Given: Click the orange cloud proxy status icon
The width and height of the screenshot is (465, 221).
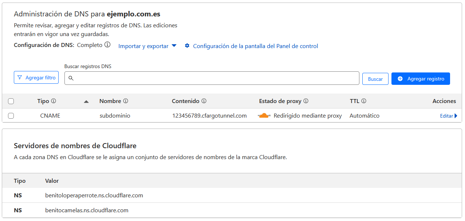Looking at the screenshot, I should click(264, 116).
